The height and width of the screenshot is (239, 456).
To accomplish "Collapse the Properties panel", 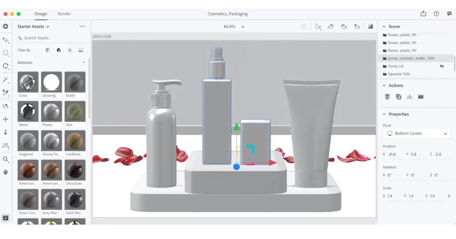I will point(384,114).
